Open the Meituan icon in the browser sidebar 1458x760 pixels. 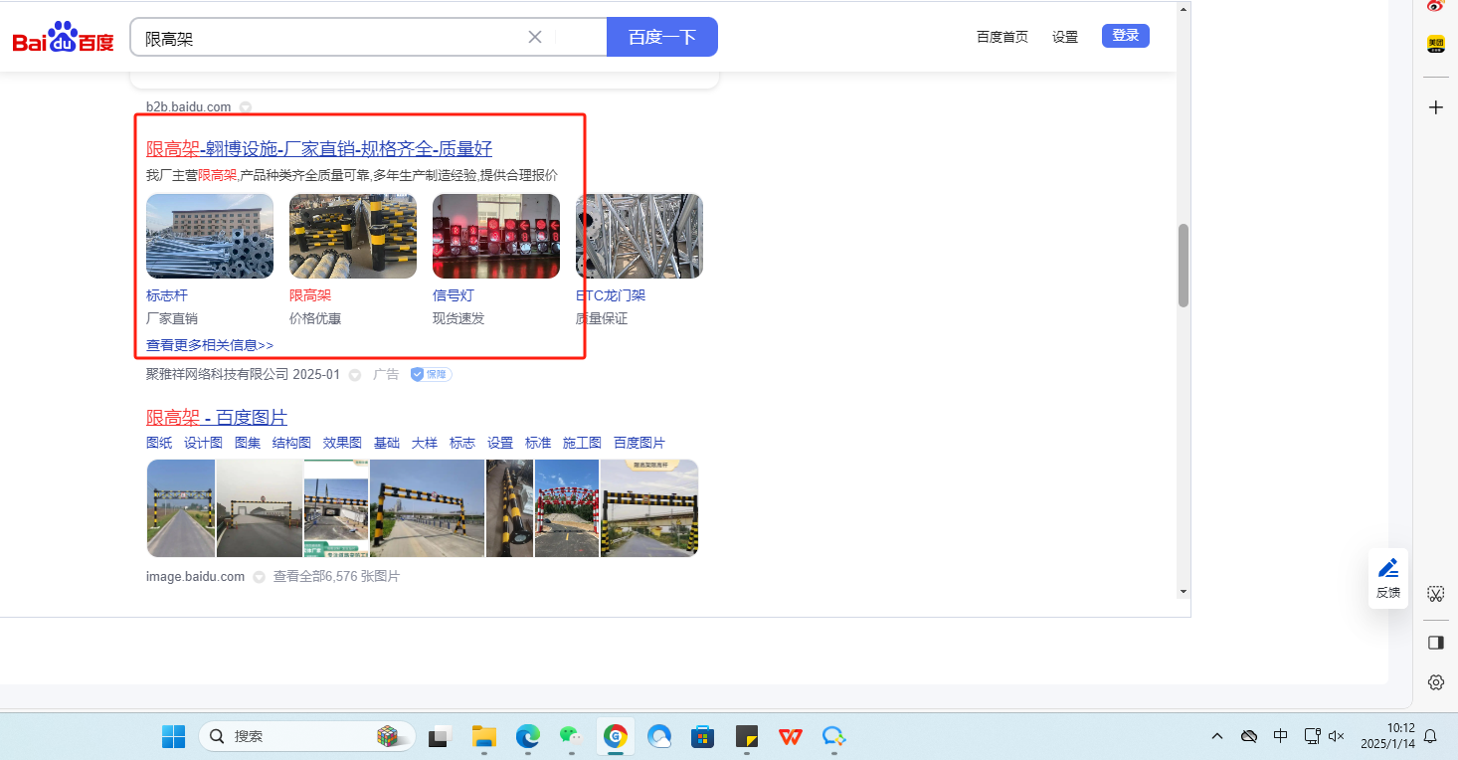coord(1435,45)
